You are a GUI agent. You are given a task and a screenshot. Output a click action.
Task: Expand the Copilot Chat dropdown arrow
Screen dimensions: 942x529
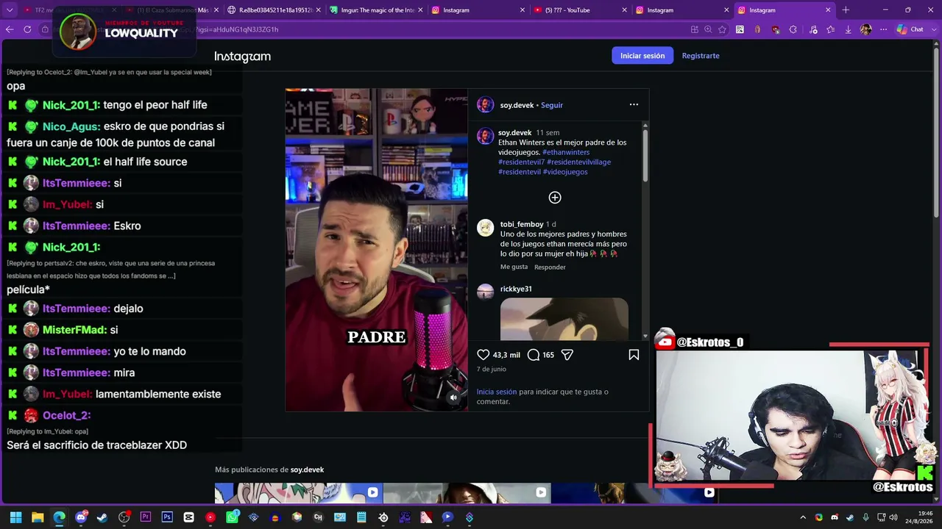933,29
